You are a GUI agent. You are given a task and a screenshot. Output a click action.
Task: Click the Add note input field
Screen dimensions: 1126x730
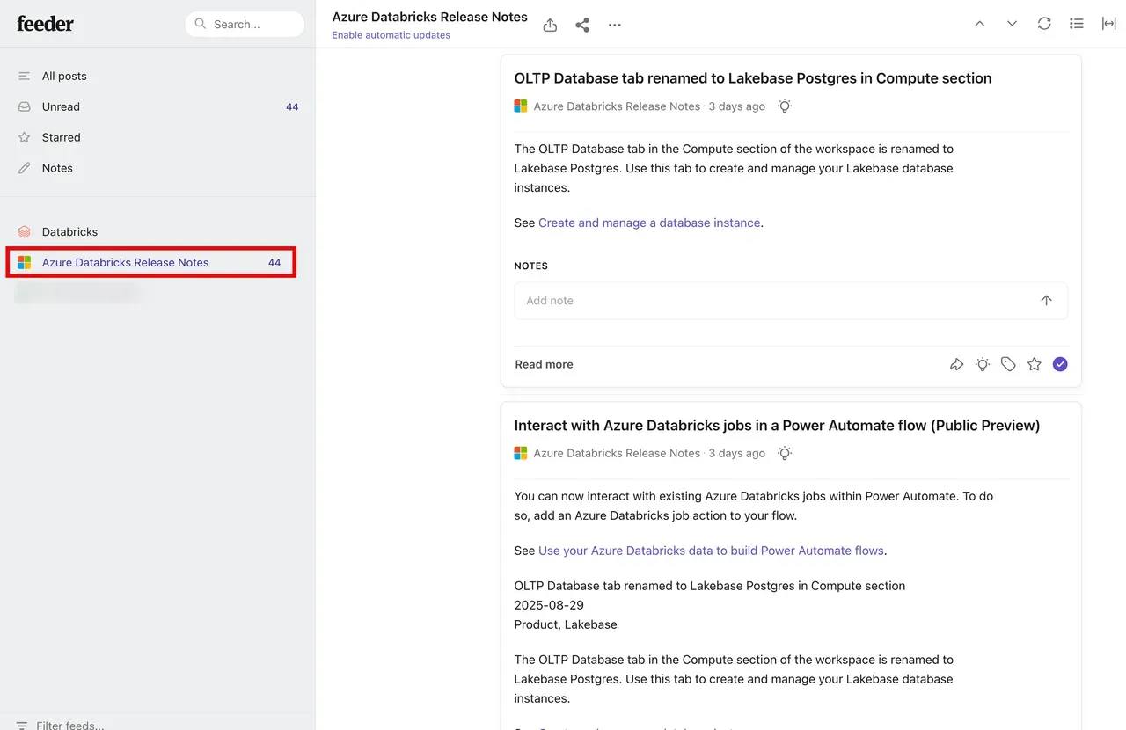pyautogui.click(x=791, y=301)
